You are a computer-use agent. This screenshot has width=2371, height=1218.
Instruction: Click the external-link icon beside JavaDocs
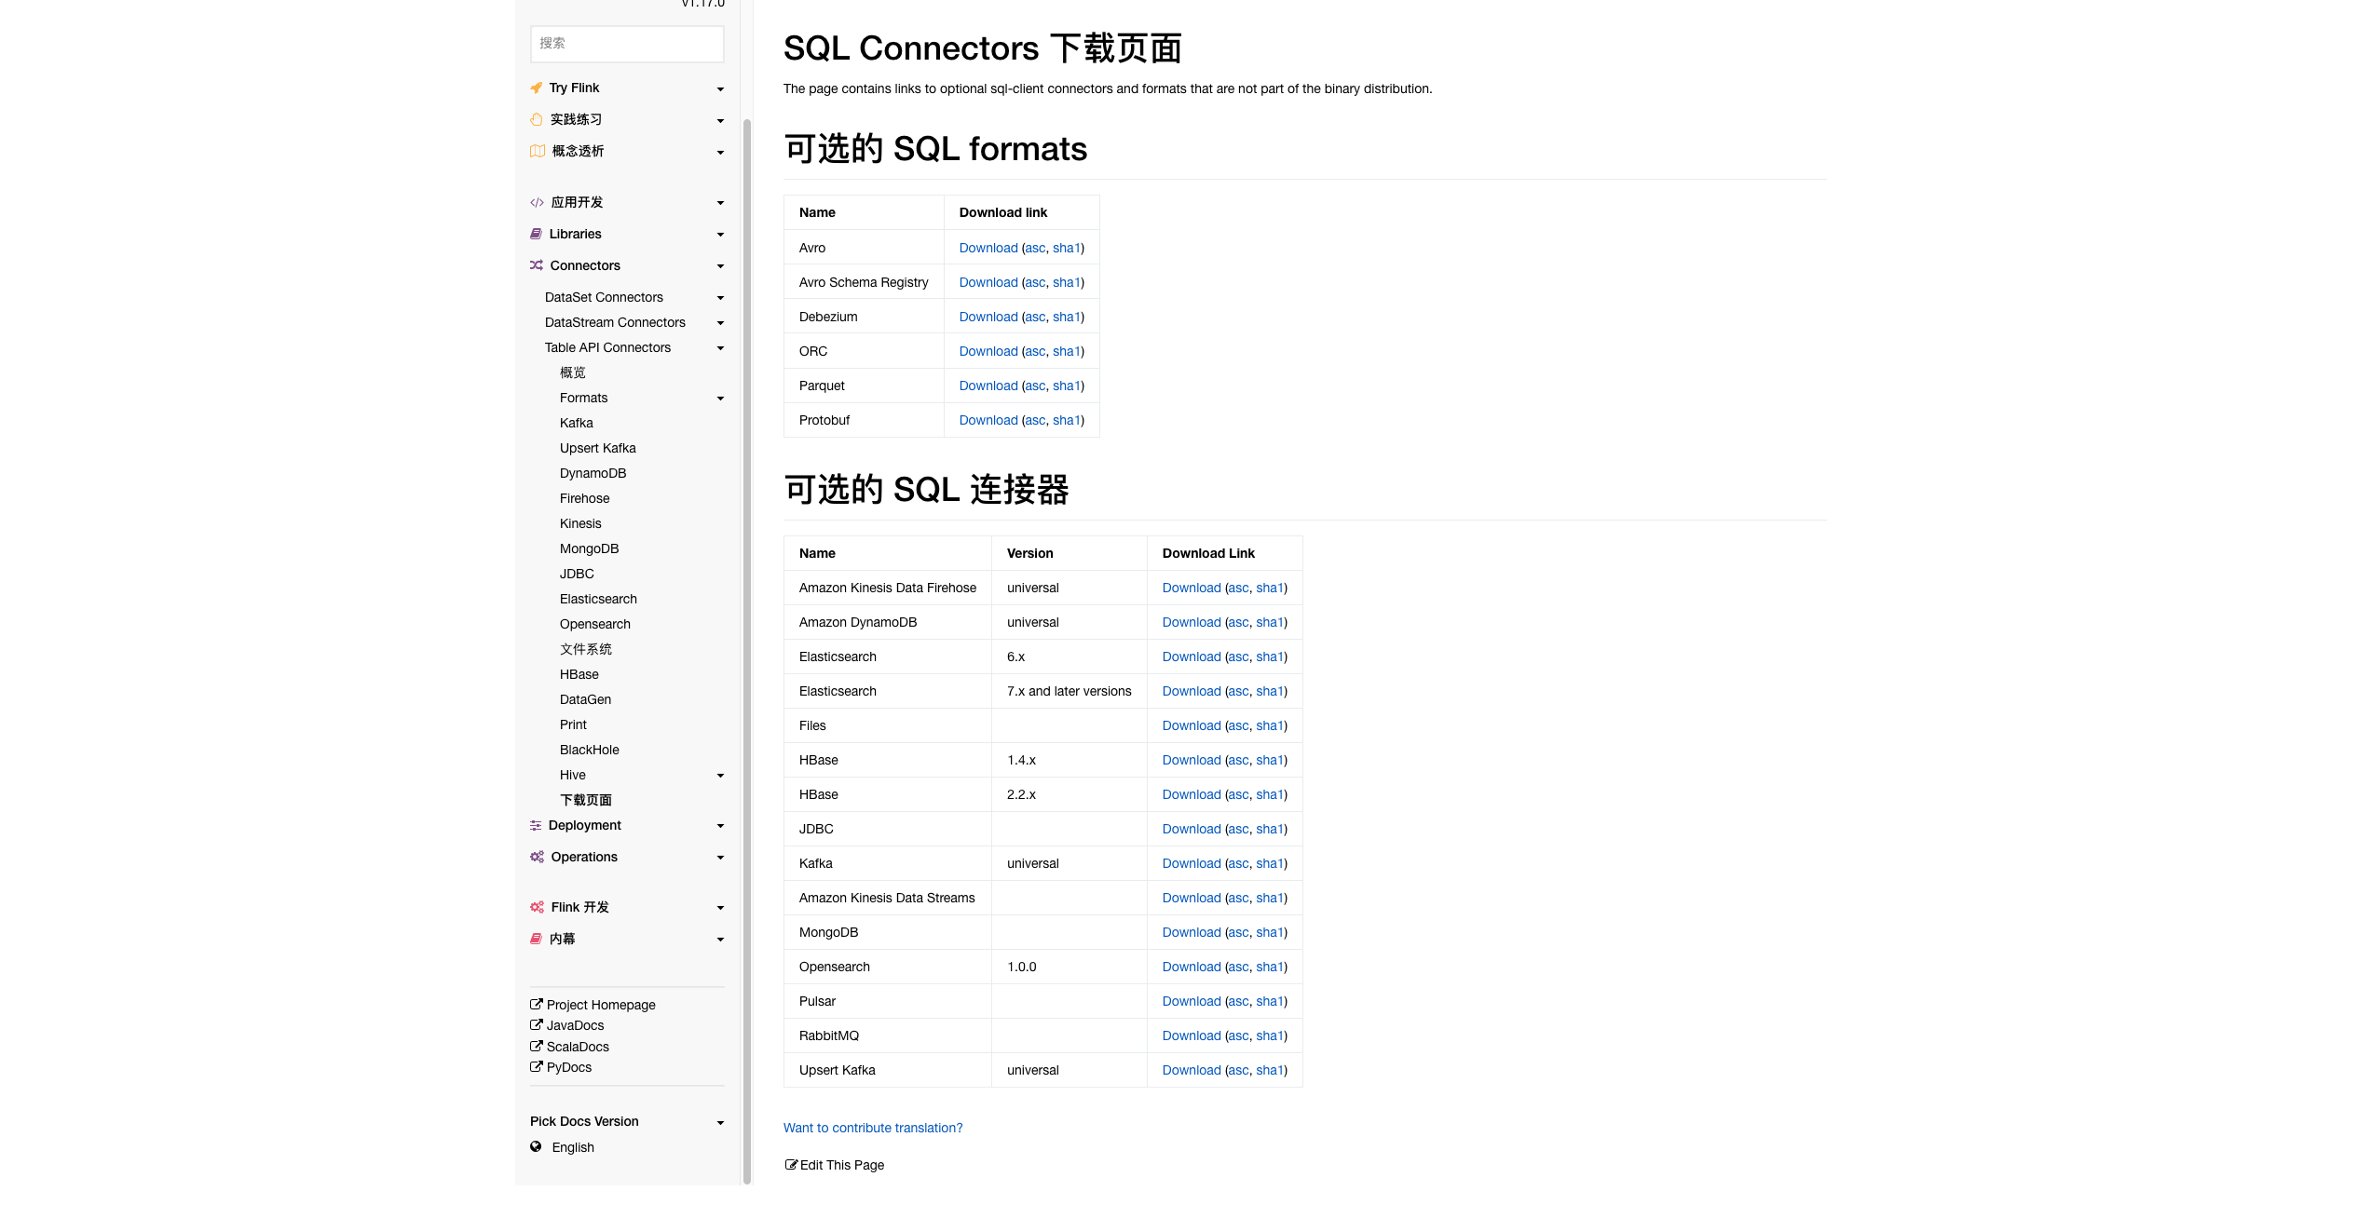coord(537,1024)
